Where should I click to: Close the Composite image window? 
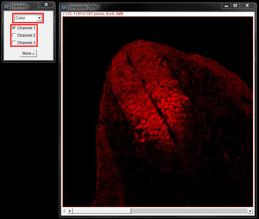pyautogui.click(x=247, y=5)
